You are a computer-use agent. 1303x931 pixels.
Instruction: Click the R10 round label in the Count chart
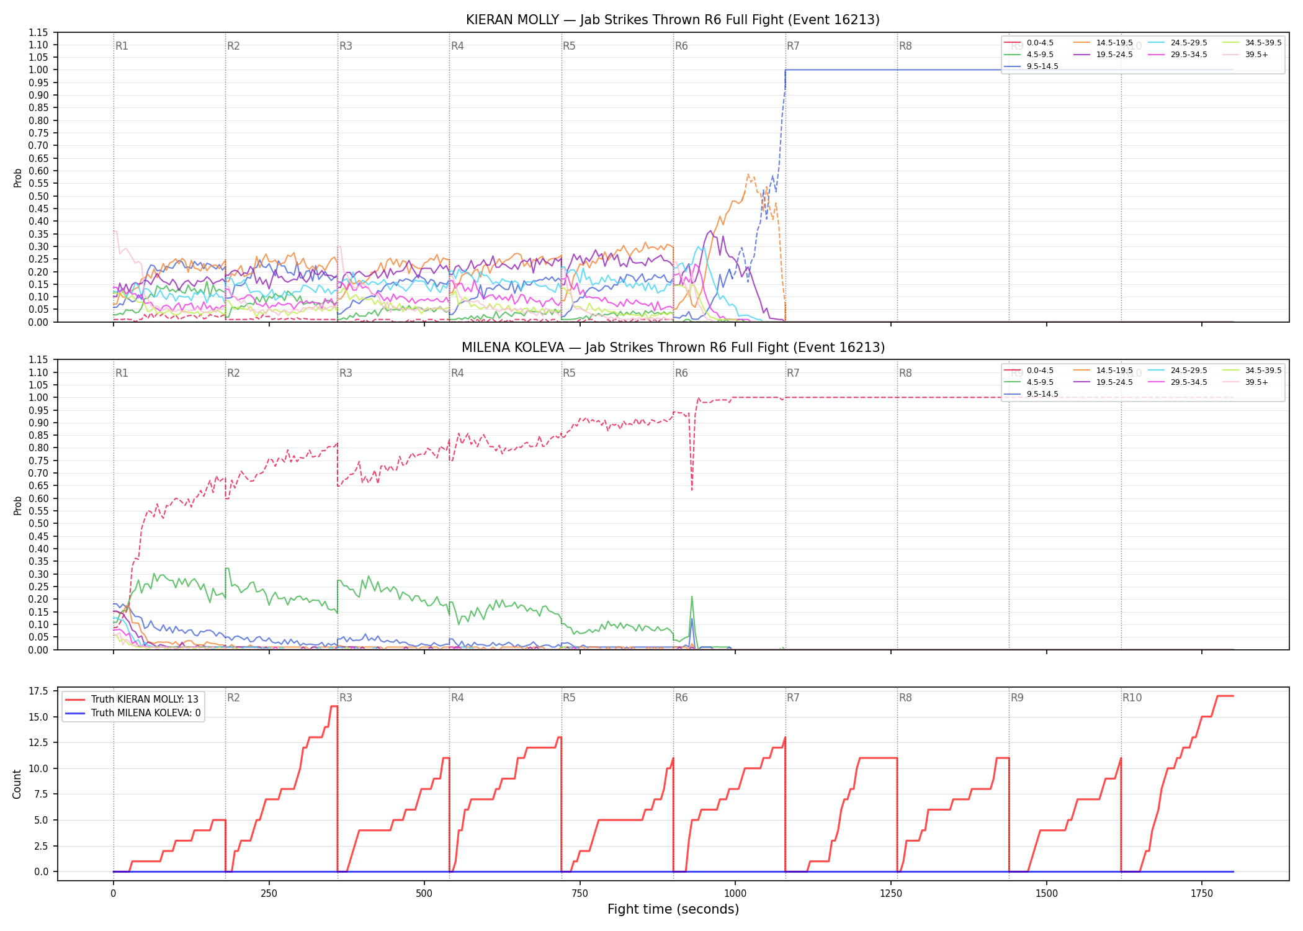pos(1132,698)
